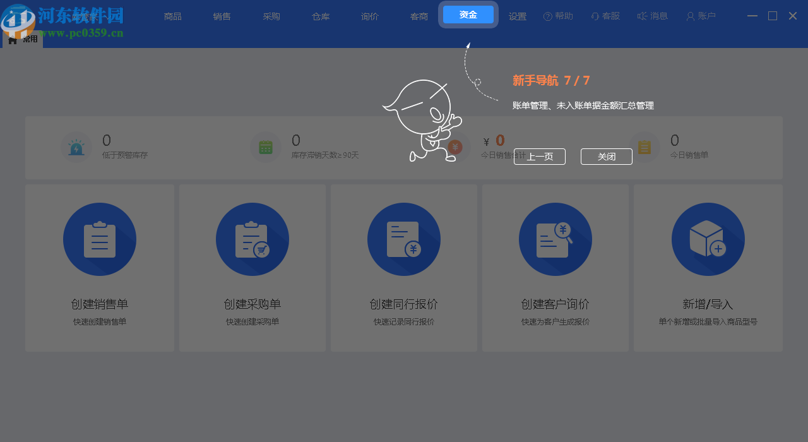
Task: Select the 创建销售单 clipboard icon
Action: click(99, 239)
